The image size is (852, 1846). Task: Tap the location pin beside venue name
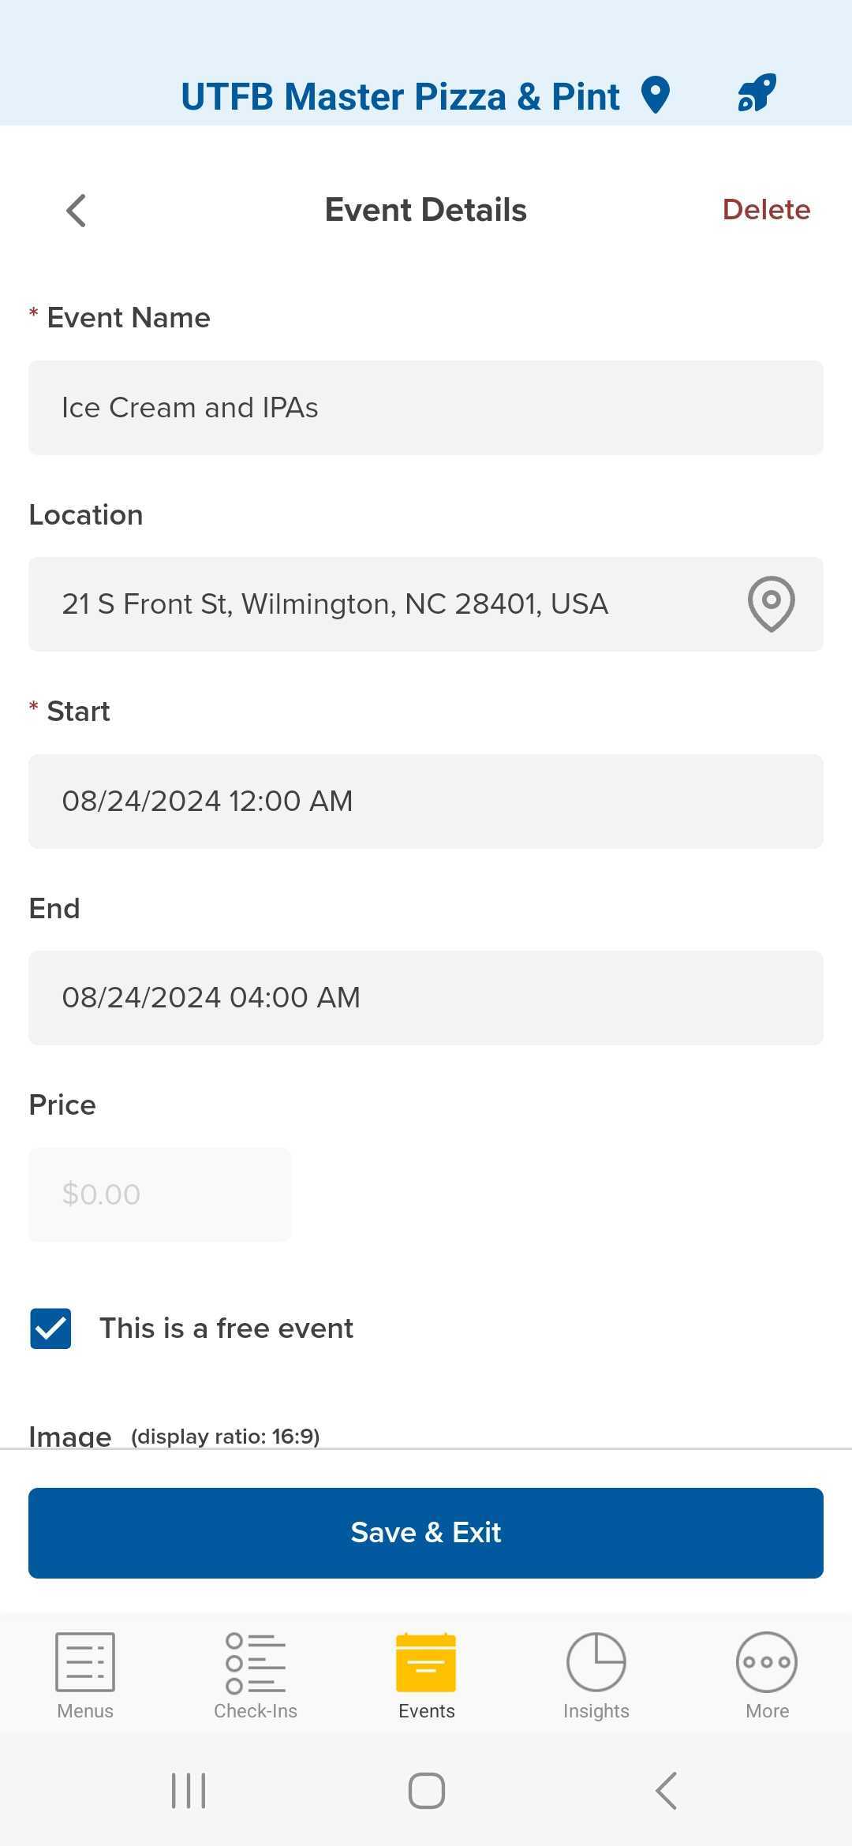pos(656,95)
